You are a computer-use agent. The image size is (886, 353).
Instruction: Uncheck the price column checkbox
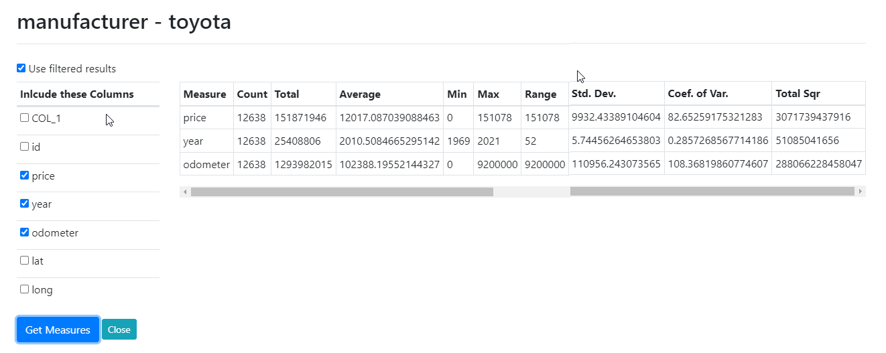25,175
